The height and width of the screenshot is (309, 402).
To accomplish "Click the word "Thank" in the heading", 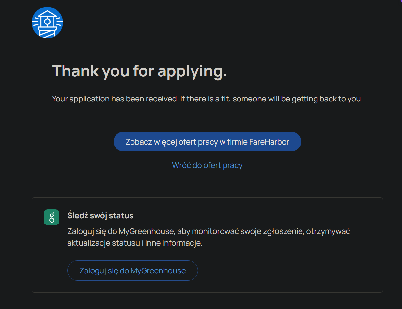I will coord(75,71).
